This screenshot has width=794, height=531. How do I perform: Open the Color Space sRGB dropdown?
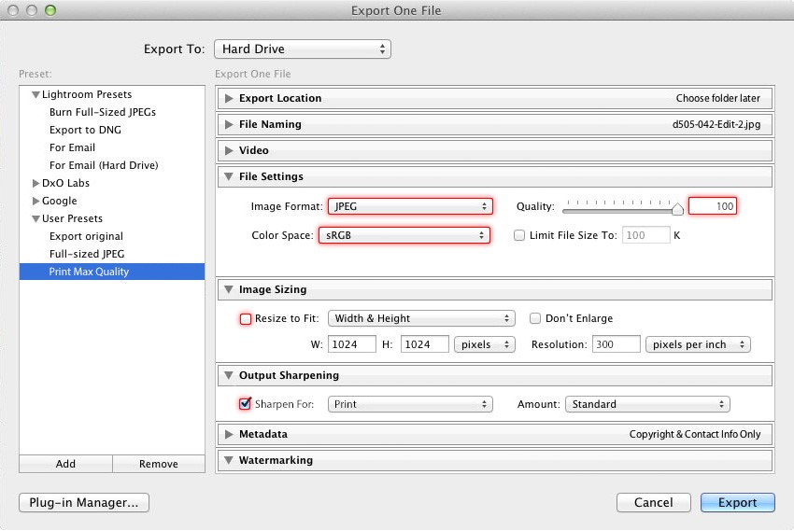(x=404, y=235)
